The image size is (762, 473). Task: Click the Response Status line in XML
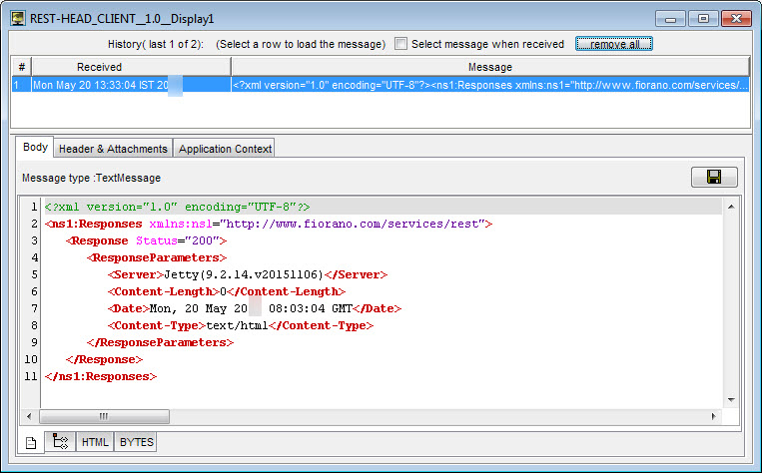coord(147,240)
